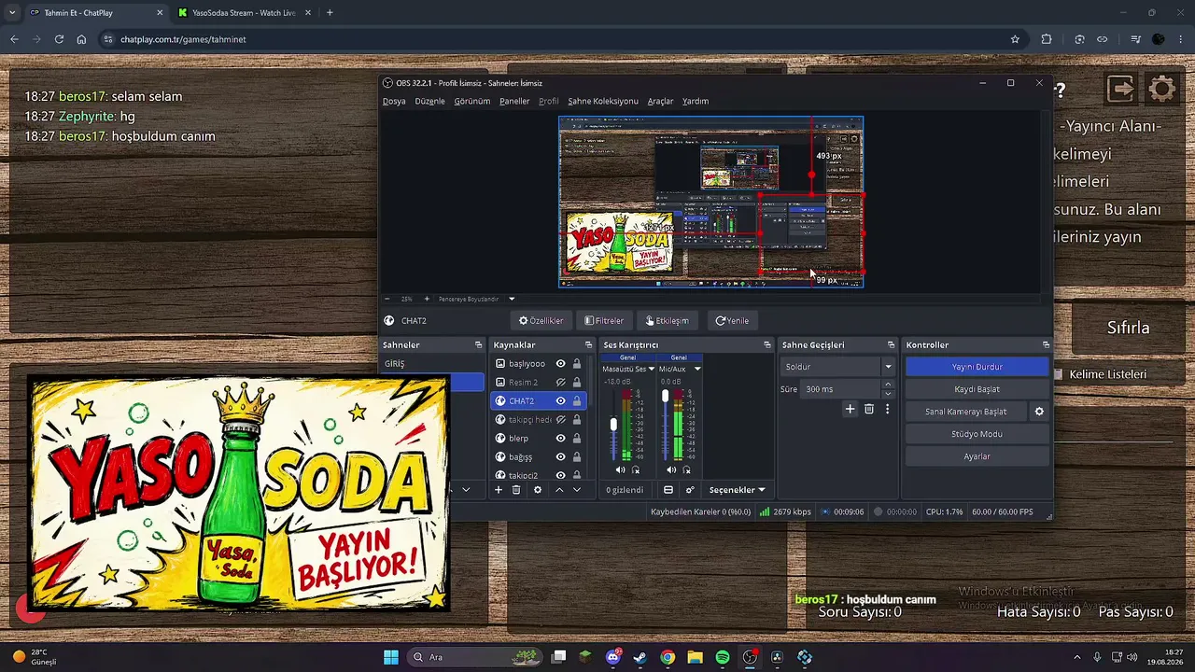Open the Seçenekler dropdown in audio mixer
This screenshot has width=1195, height=672.
[737, 490]
